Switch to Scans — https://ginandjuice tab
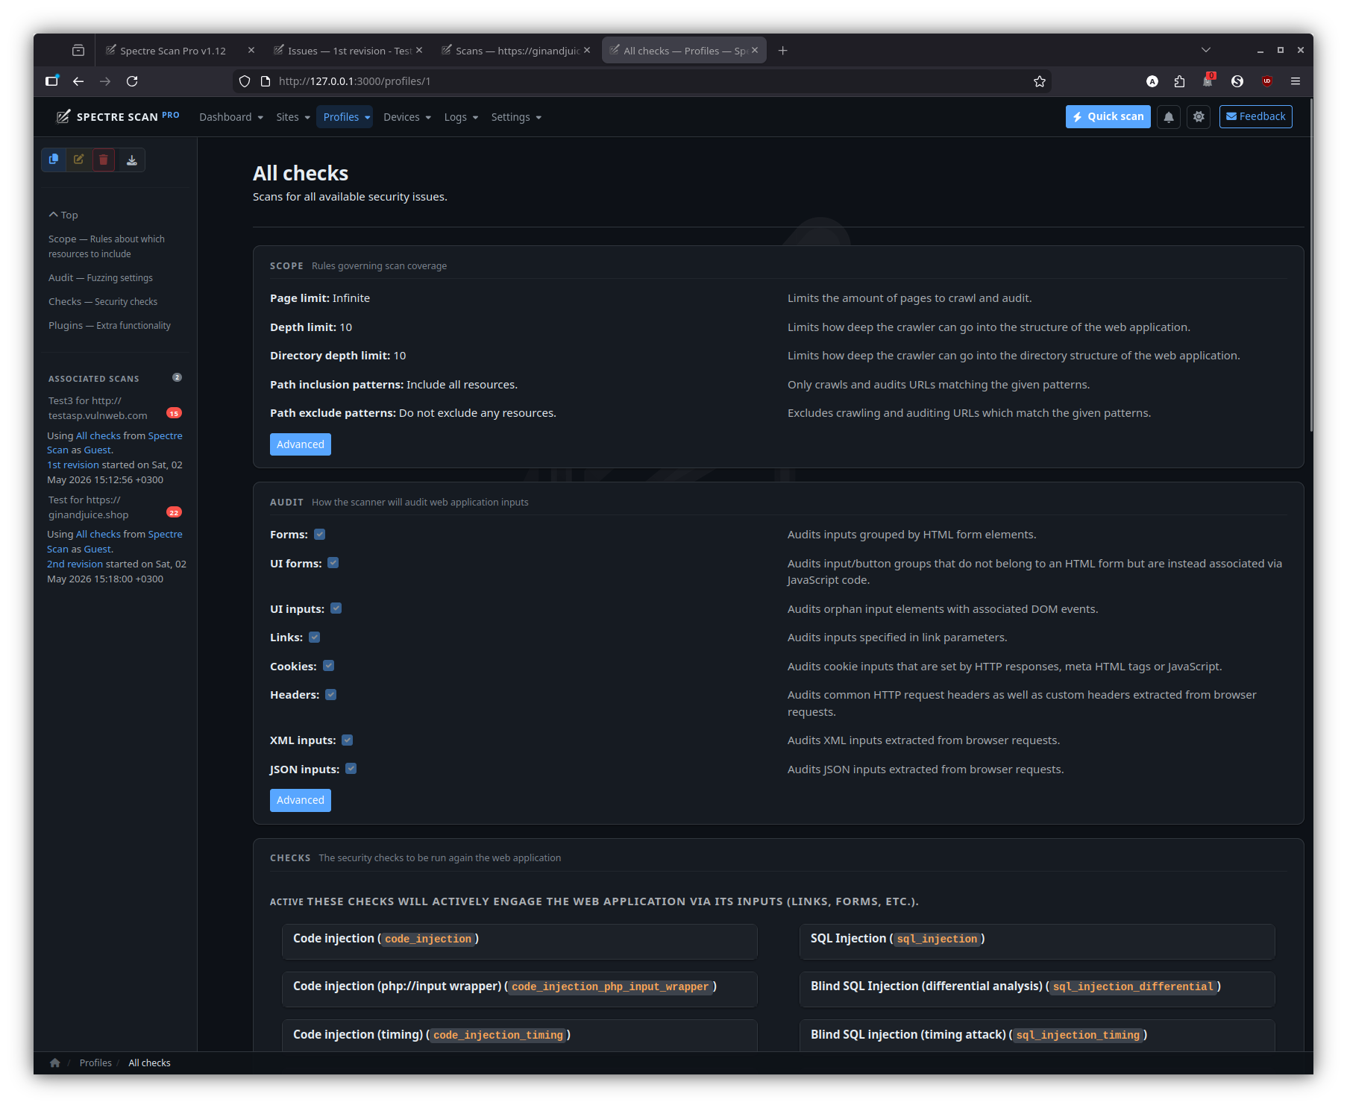 [x=510, y=50]
